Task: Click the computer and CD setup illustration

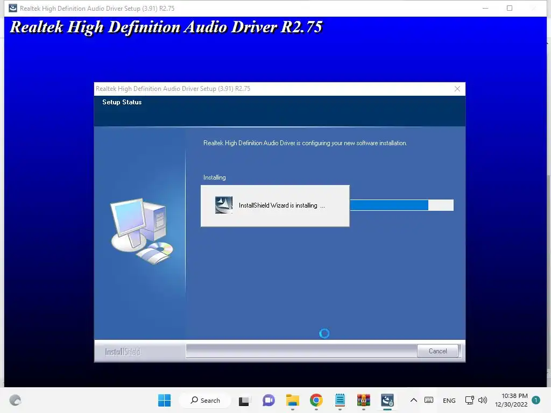Action: (x=142, y=231)
